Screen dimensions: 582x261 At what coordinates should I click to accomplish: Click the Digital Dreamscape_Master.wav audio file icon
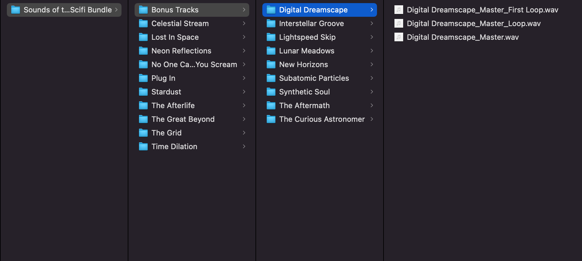point(399,37)
